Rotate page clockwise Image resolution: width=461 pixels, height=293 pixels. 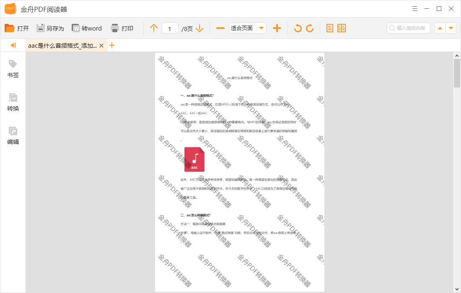pyautogui.click(x=310, y=28)
